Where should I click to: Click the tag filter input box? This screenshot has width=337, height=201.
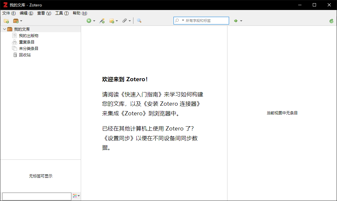pos(37,196)
